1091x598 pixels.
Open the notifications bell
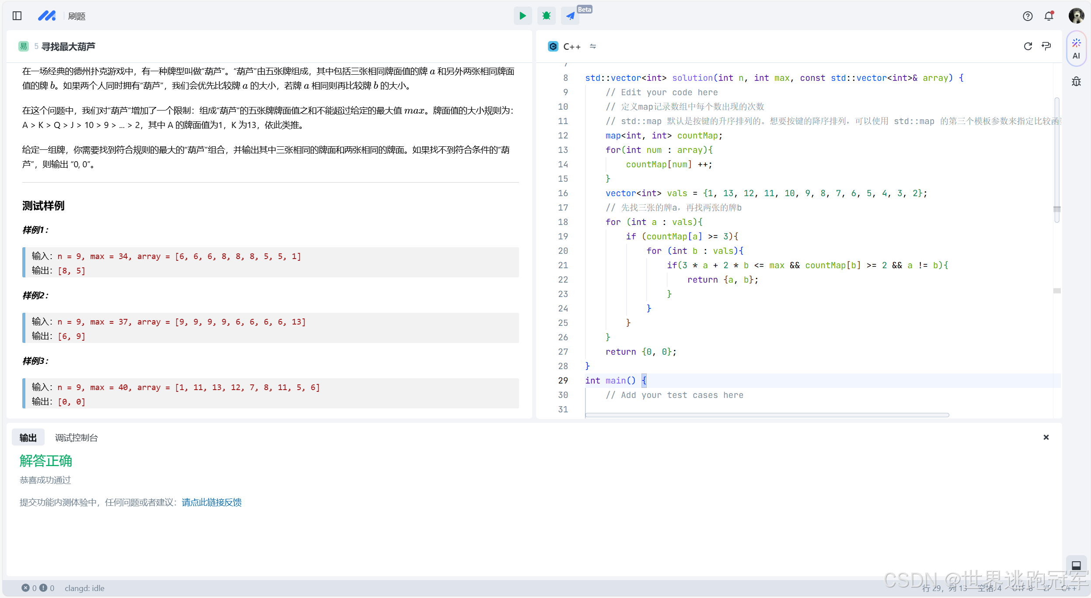(1049, 16)
